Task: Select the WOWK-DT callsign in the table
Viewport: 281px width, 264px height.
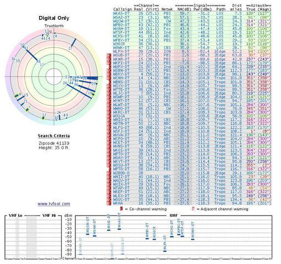Action: pyautogui.click(x=121, y=48)
